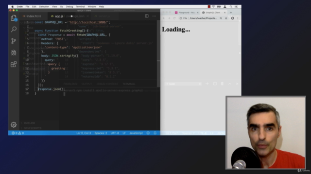Open the Explorer view in the activity bar
Screen dimensions: 311x174
(x=14, y=18)
